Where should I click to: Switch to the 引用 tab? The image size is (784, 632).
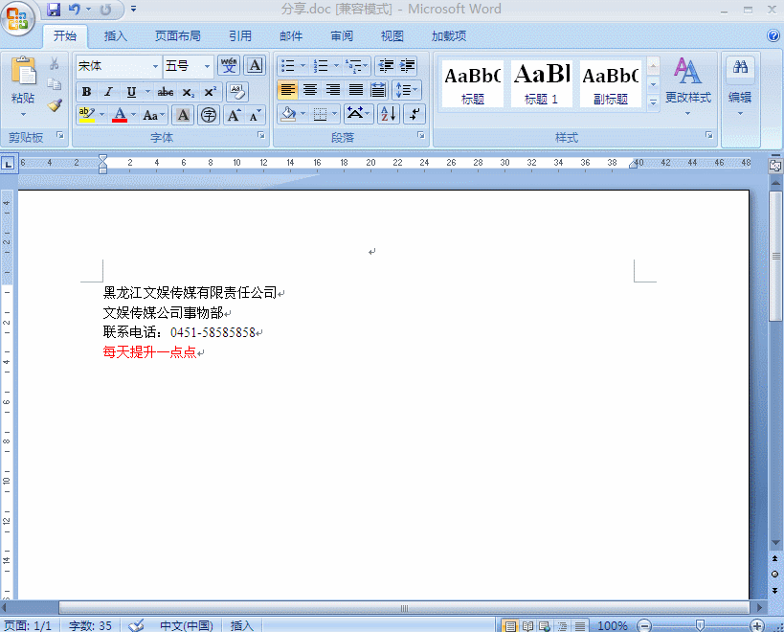coord(240,36)
